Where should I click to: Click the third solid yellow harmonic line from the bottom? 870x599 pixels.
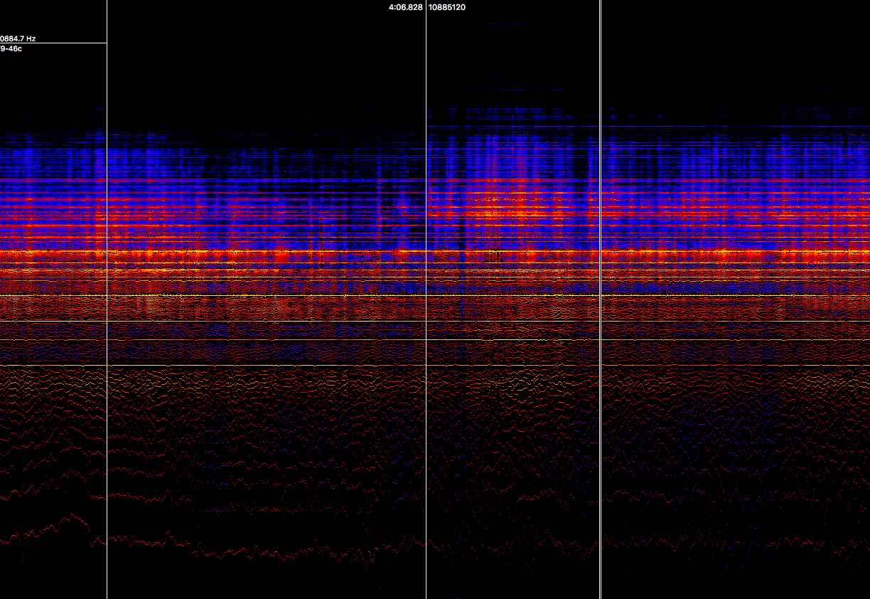tap(284, 322)
